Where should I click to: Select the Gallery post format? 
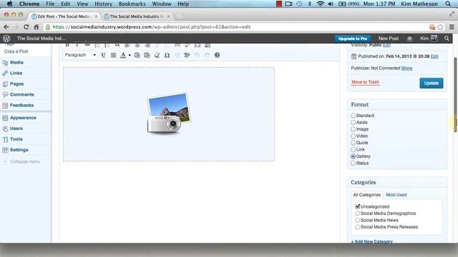pyautogui.click(x=353, y=156)
